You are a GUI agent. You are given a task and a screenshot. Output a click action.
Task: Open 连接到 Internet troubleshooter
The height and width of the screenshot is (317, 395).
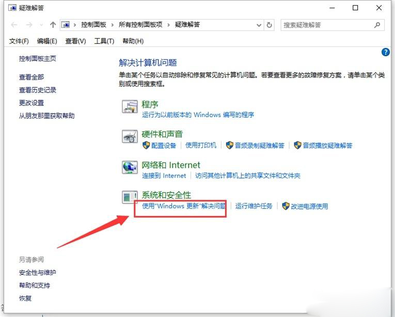point(164,176)
